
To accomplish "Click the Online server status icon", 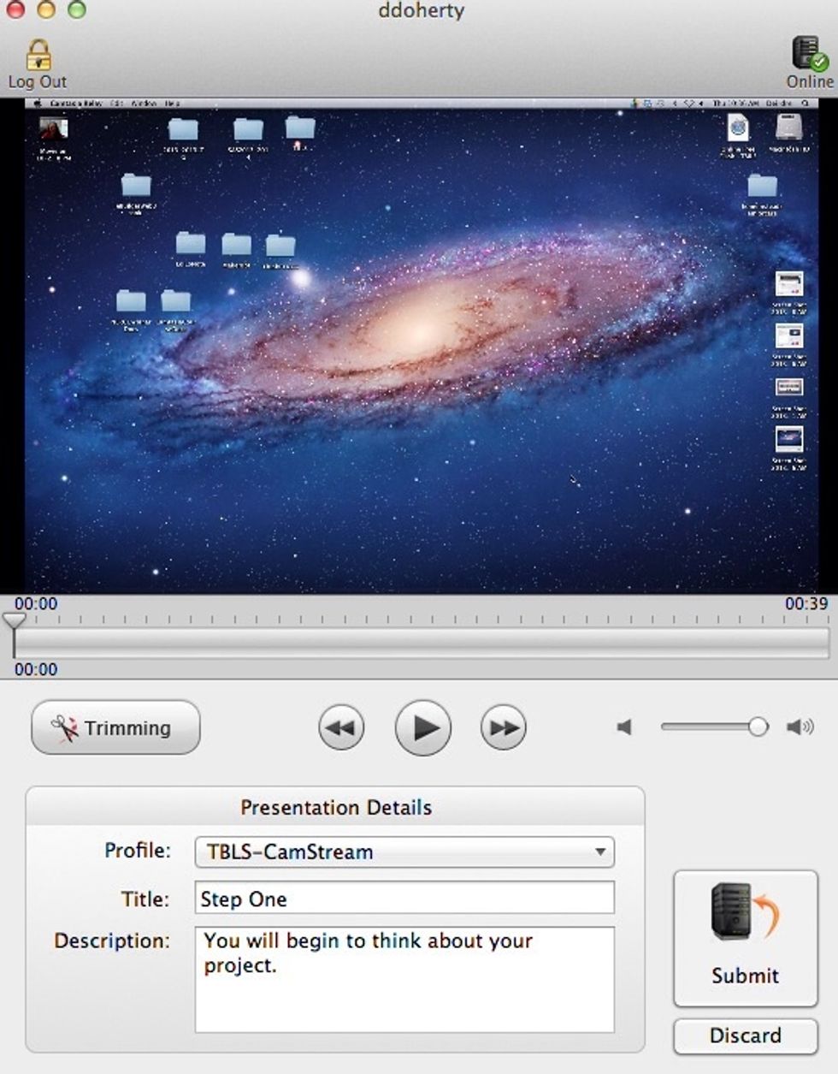I will [x=808, y=54].
